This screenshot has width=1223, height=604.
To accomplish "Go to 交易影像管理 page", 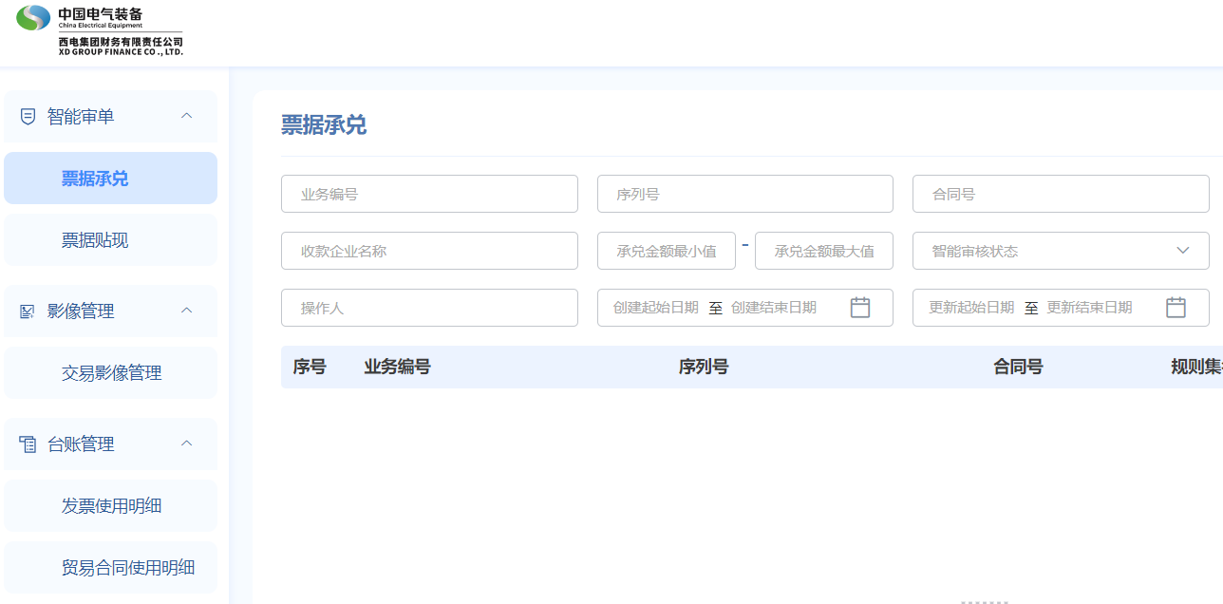I will [x=111, y=373].
